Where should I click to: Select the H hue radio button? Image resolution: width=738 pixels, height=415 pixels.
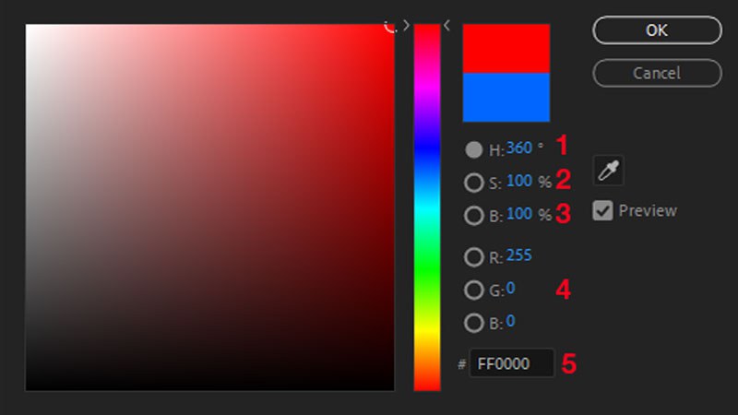[474, 149]
